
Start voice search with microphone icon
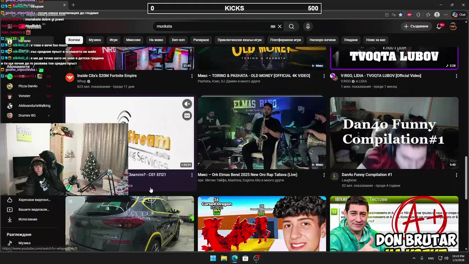tap(308, 26)
